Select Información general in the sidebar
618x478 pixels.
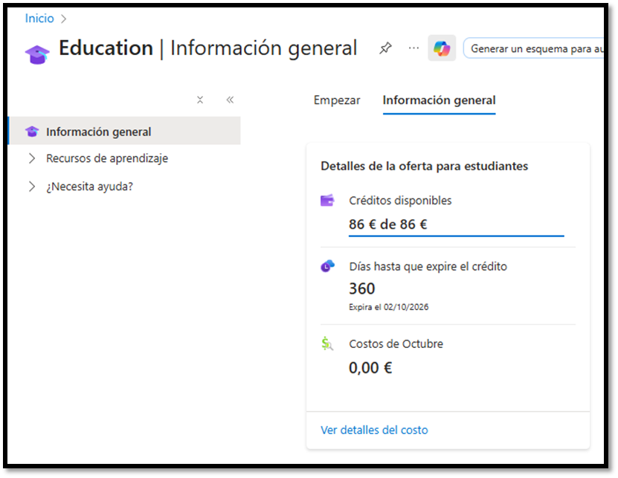pyautogui.click(x=98, y=132)
